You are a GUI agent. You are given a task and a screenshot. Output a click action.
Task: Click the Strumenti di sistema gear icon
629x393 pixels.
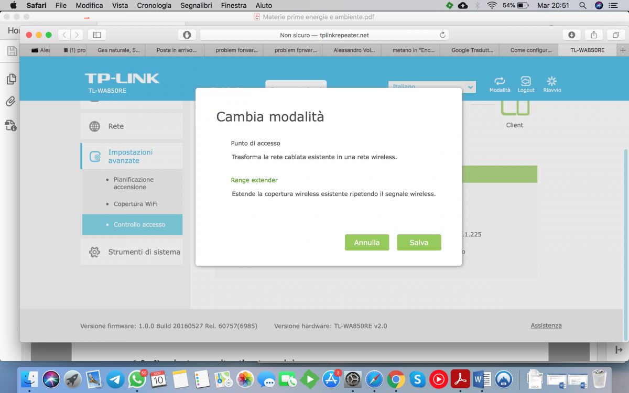tap(94, 252)
